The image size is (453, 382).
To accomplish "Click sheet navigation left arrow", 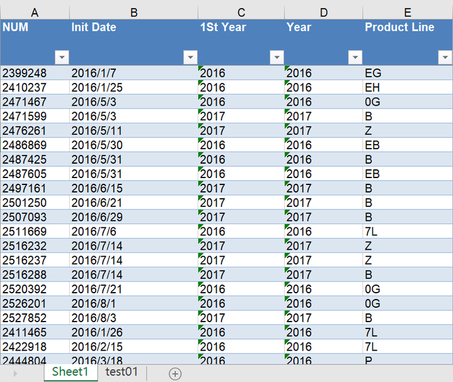I will (x=15, y=373).
